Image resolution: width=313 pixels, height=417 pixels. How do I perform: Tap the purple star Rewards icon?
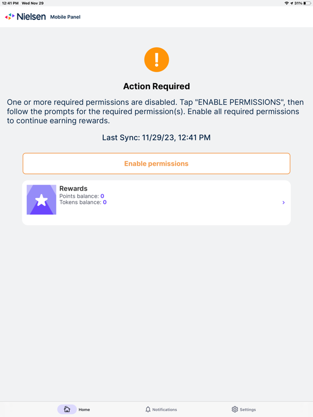(x=41, y=200)
